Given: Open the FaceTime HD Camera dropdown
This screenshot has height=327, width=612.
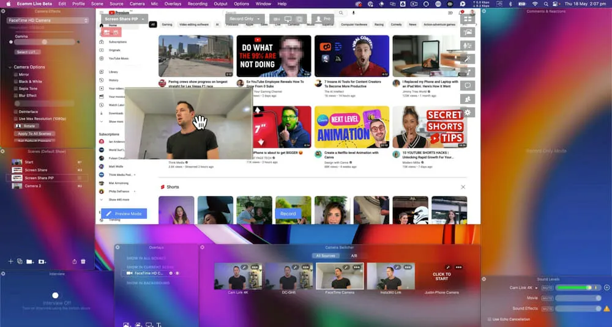Looking at the screenshot, I should point(48,20).
